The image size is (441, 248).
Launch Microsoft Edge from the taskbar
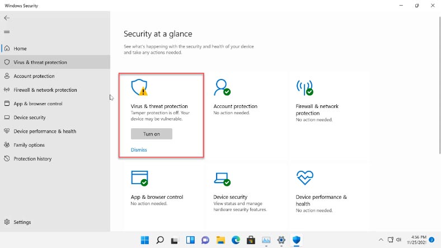coord(236,240)
